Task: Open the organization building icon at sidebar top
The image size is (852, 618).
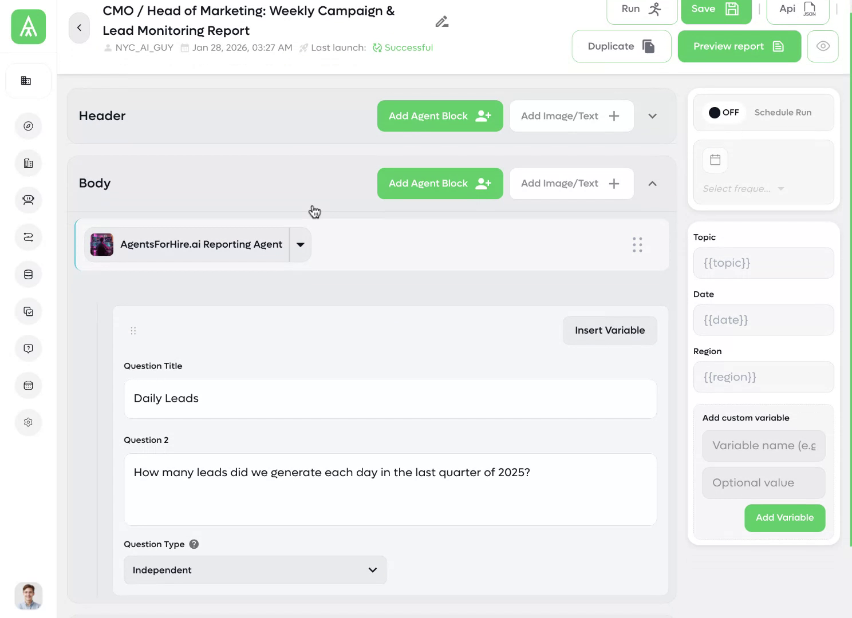Action: (26, 81)
